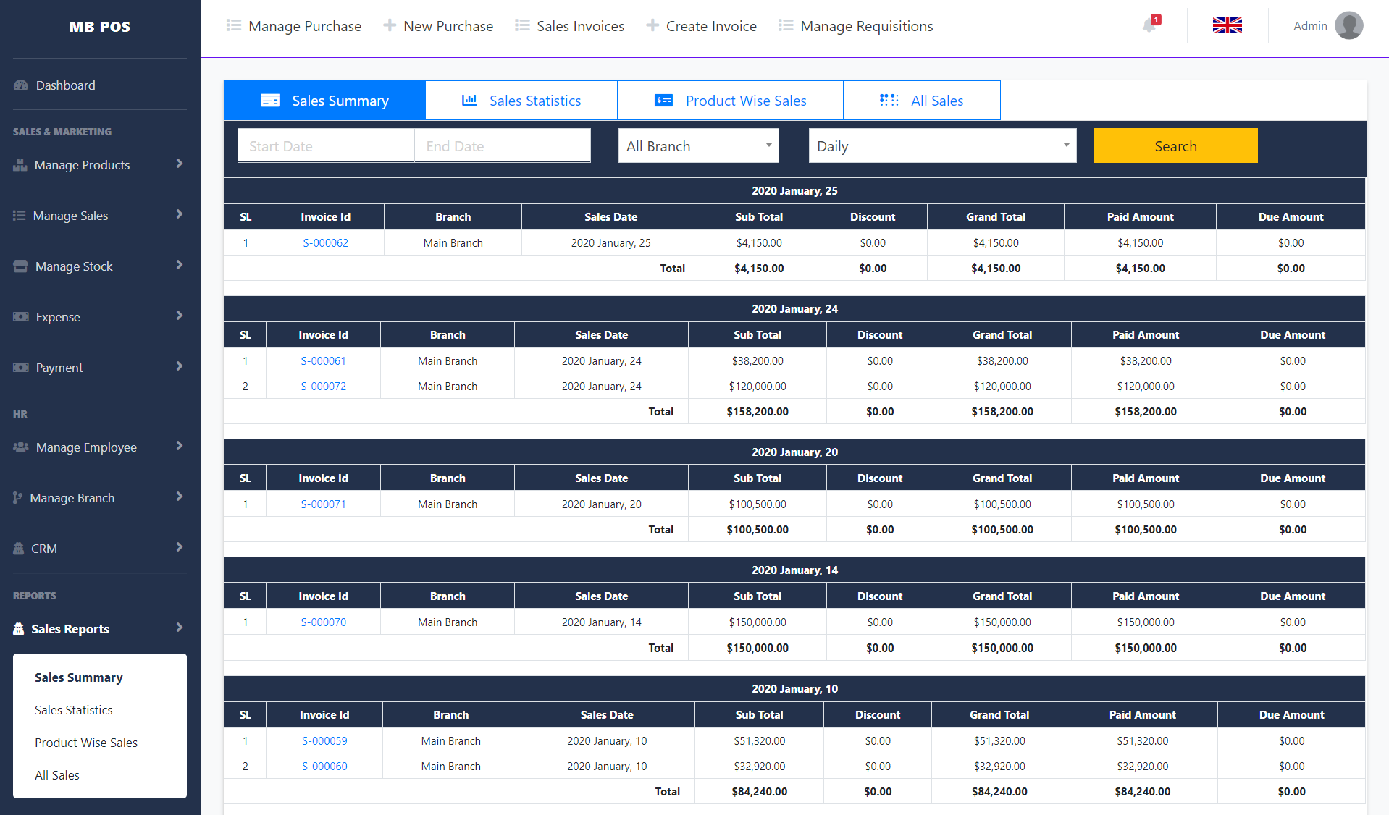Click the grid icon on All Sales tab
The height and width of the screenshot is (815, 1389).
click(889, 100)
